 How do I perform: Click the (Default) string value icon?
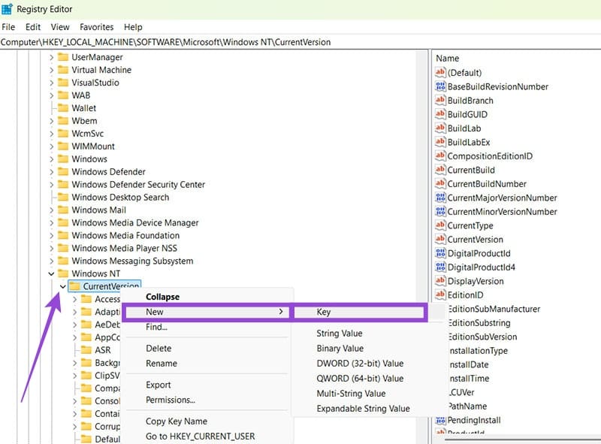[440, 72]
